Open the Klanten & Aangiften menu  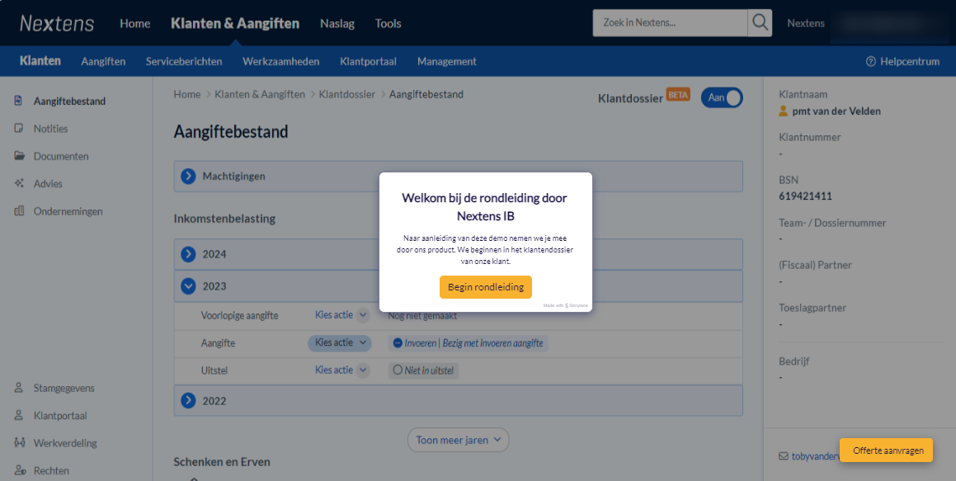[x=235, y=23]
